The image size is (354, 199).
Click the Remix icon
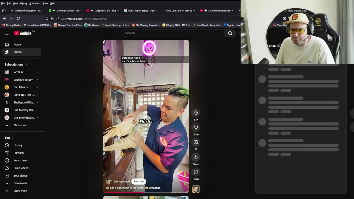(196, 172)
